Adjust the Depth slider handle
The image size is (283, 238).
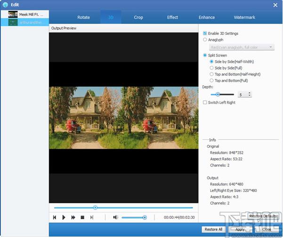218,94
